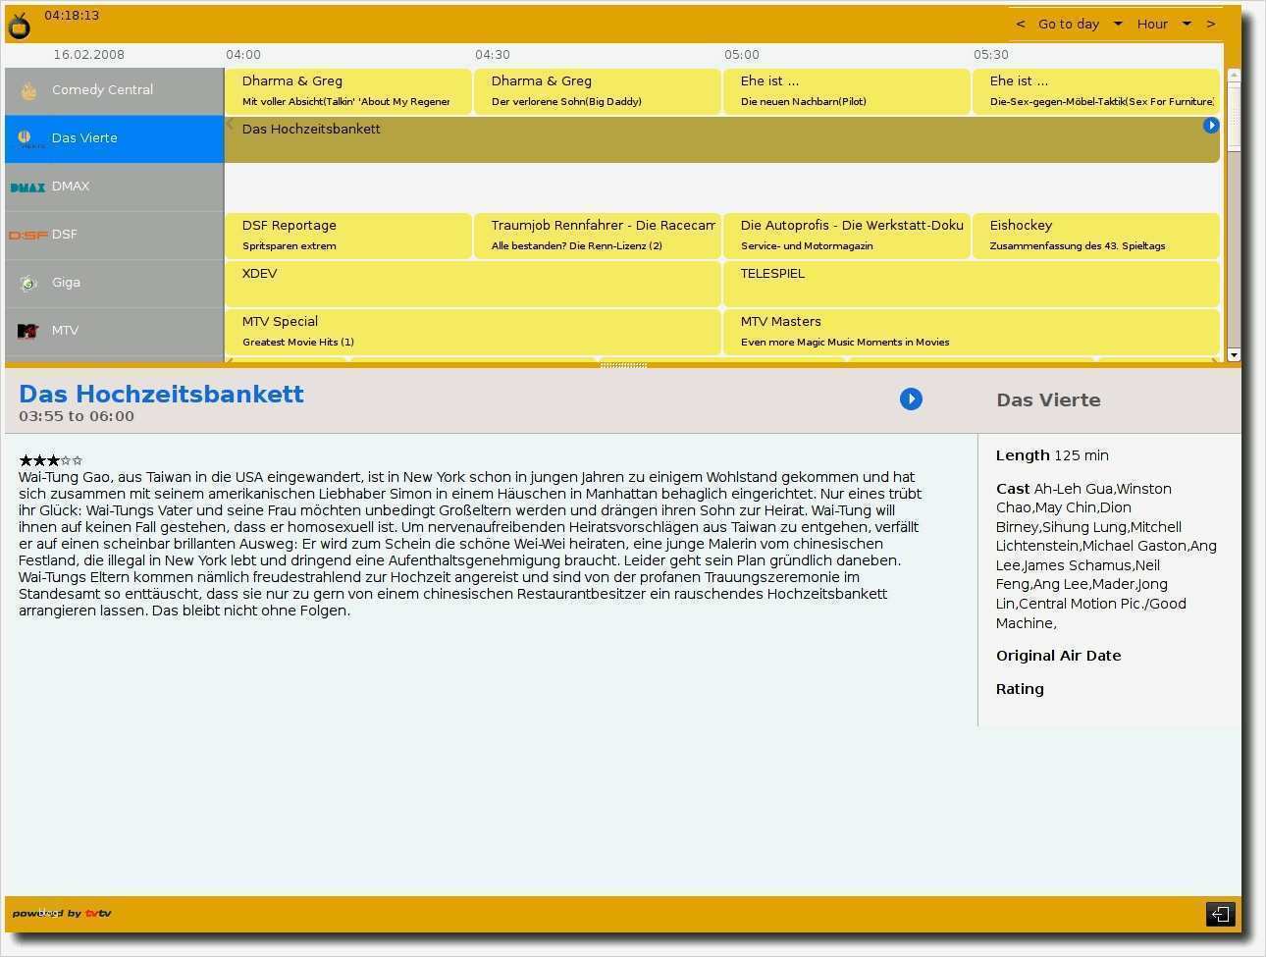Advance to the next time period with the > arrow
The image size is (1266, 957).
[1211, 24]
